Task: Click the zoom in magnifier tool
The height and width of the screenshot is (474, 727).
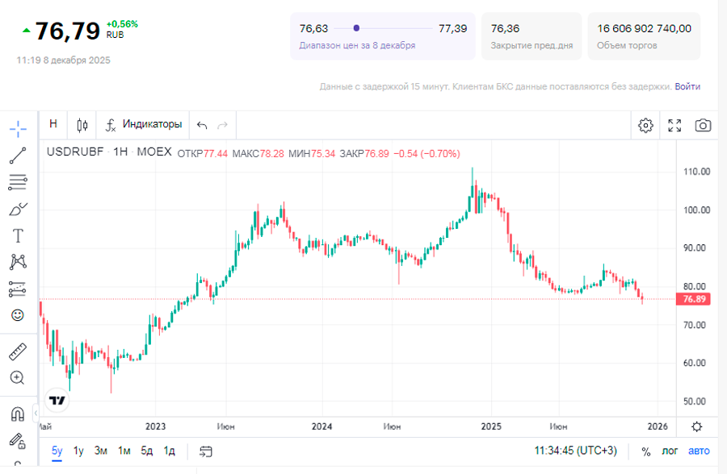Action: point(18,377)
